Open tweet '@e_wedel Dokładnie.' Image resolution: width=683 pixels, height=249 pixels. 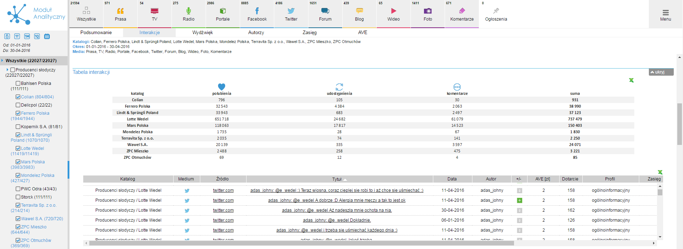click(337, 220)
